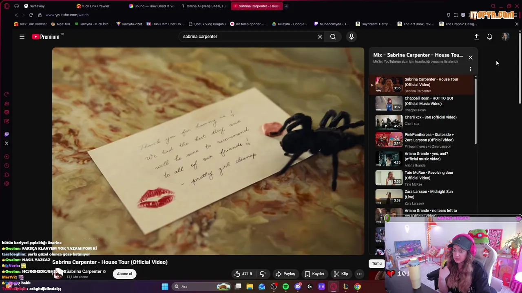522x293 pixels.
Task: Switch to the Online Alışveriş Sitesi tab
Action: [x=204, y=6]
